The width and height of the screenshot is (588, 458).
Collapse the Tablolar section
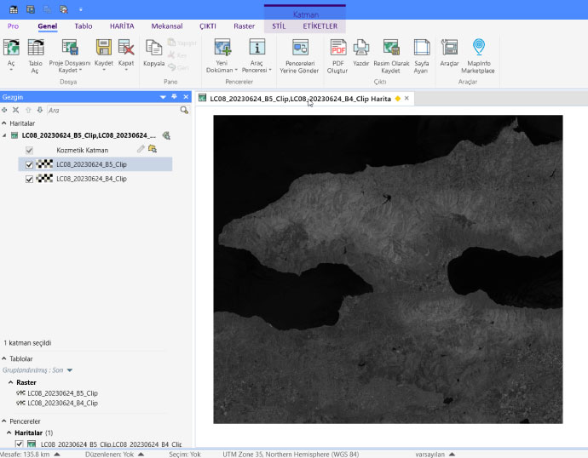(4, 358)
